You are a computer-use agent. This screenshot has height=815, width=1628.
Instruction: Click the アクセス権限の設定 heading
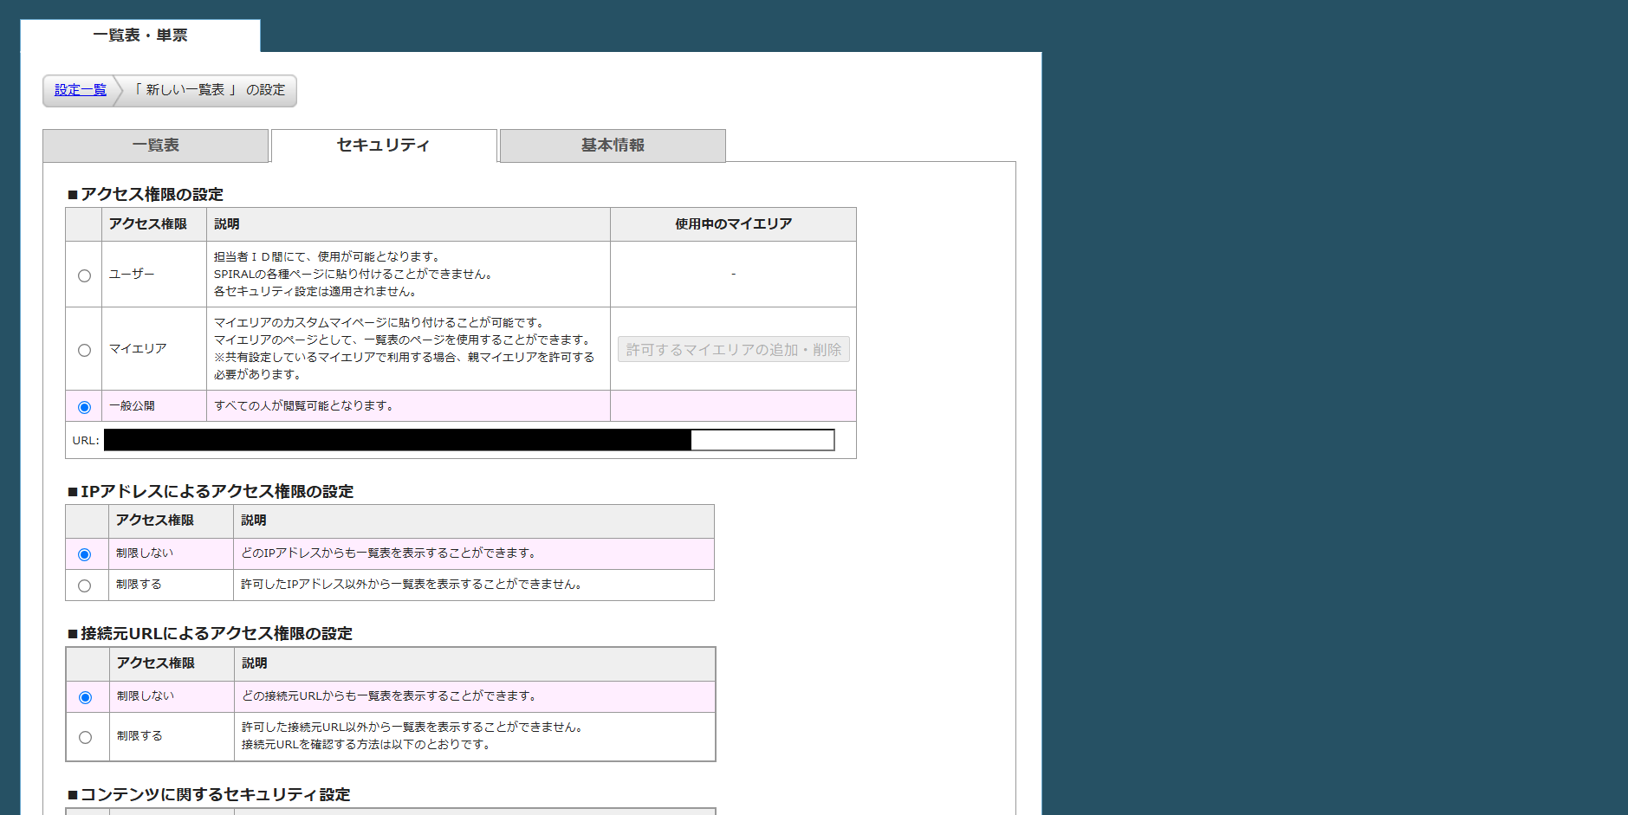coord(146,194)
